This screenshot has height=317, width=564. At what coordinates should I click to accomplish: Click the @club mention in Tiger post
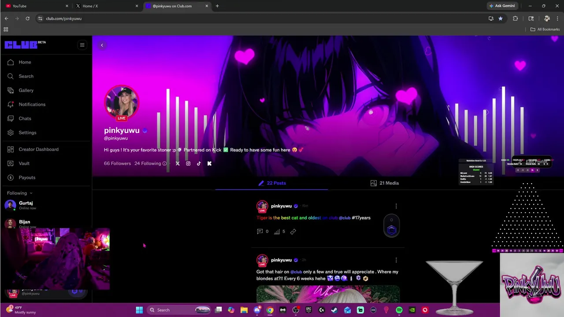tap(345, 218)
